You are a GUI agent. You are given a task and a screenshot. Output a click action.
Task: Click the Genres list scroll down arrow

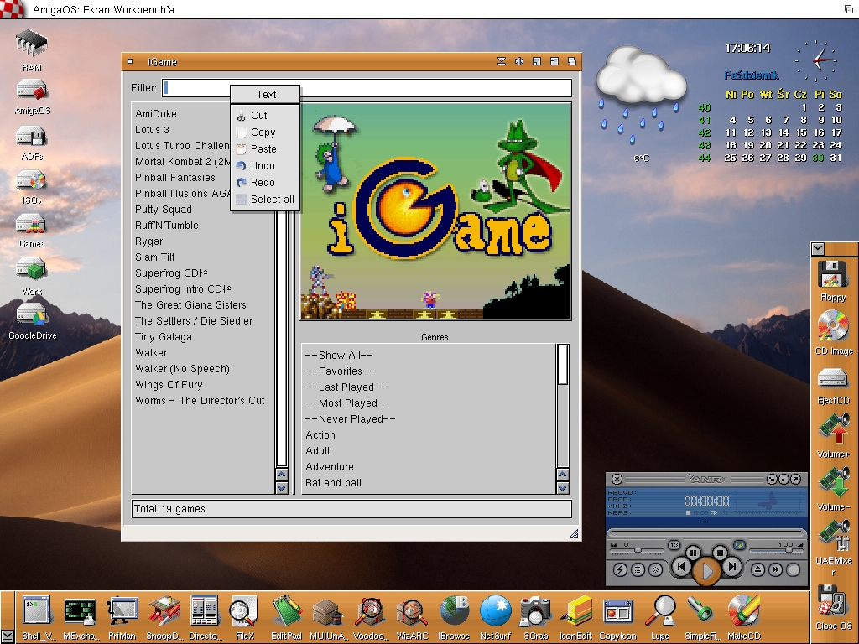point(562,488)
